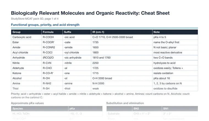Click the 'Nitrile' group cell
This screenshot has height=121, width=209.
26,63
